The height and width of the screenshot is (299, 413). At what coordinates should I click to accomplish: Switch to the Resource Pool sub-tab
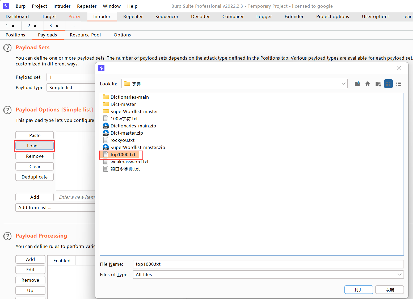point(85,35)
